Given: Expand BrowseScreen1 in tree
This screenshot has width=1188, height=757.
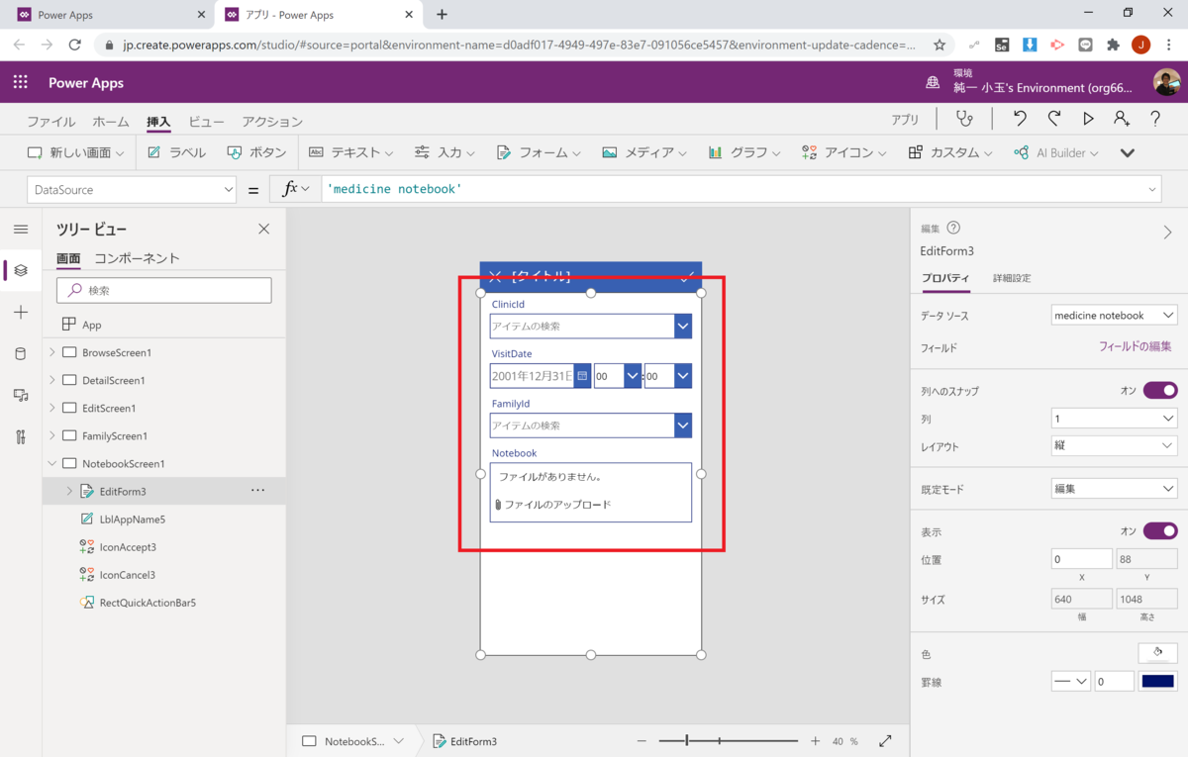Looking at the screenshot, I should tap(52, 352).
